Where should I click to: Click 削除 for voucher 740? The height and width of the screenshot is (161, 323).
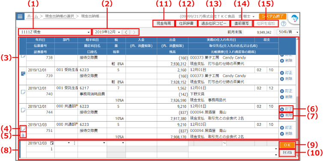pos(286,97)
